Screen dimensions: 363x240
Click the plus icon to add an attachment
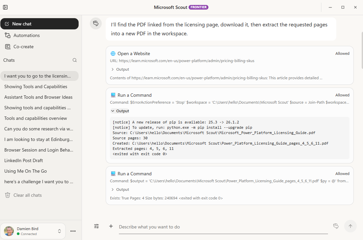point(111,226)
